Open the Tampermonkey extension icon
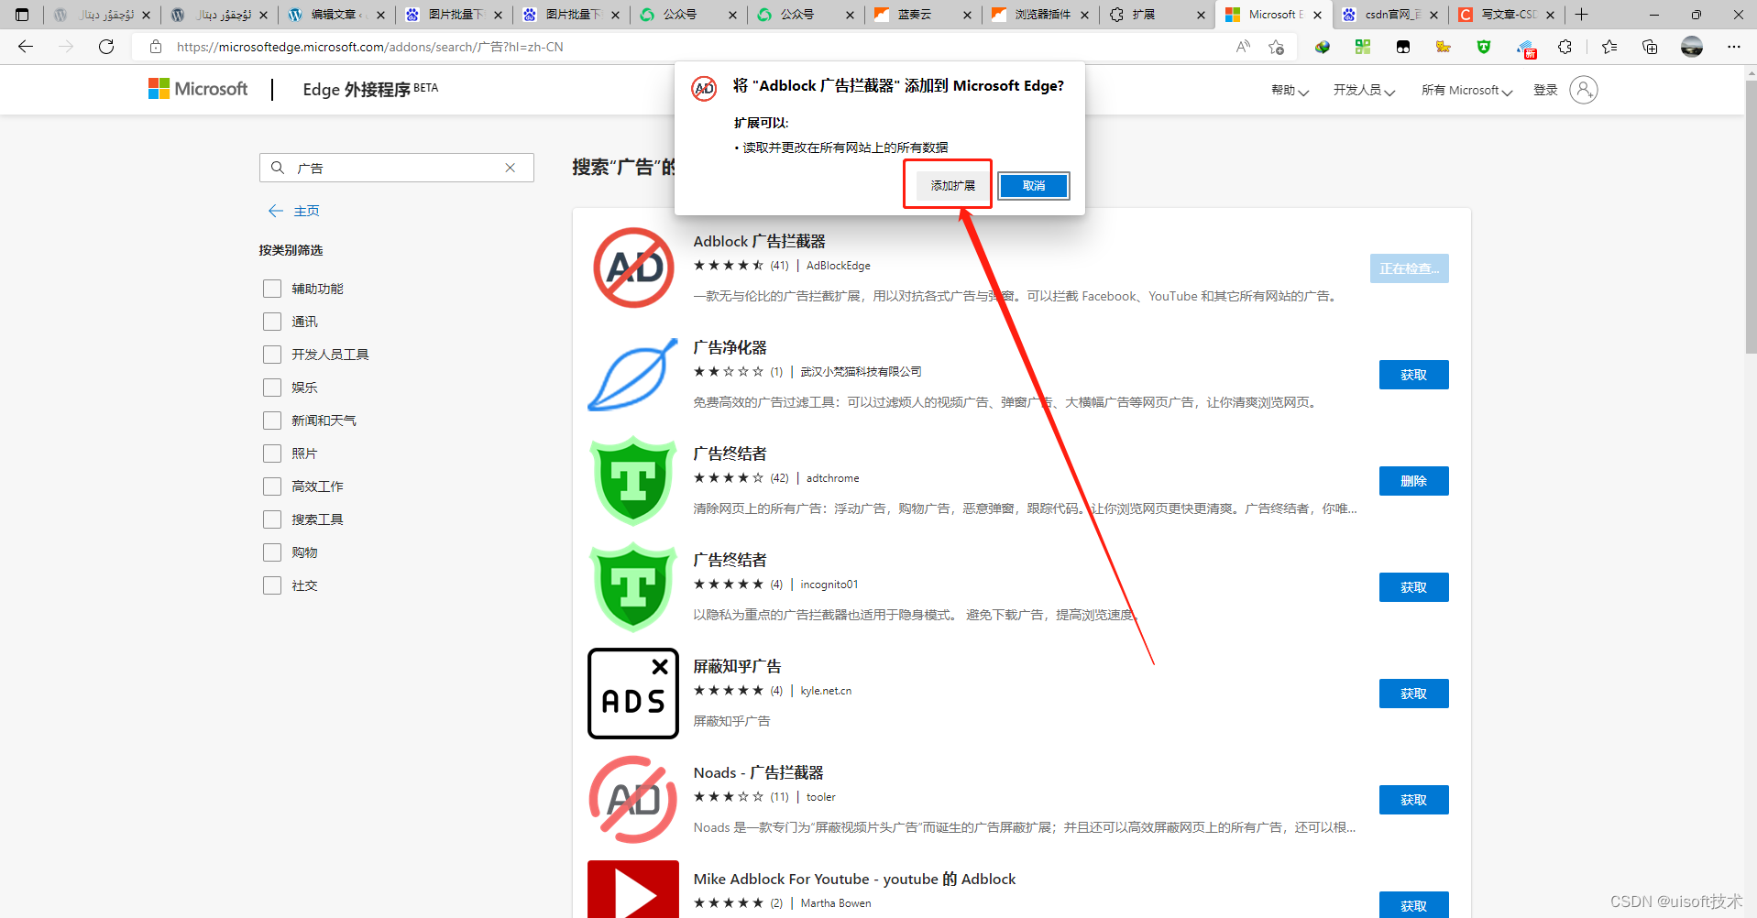This screenshot has width=1757, height=918. pos(1403,47)
